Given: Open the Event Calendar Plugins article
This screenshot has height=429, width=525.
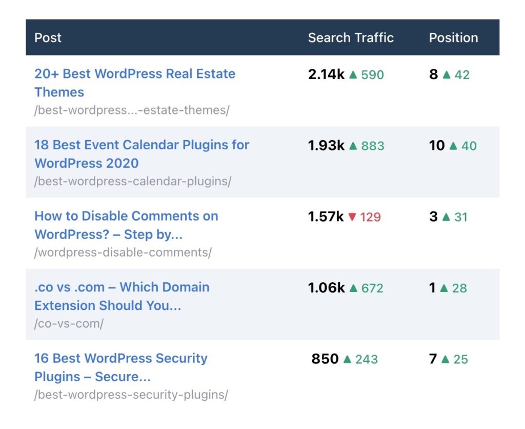Looking at the screenshot, I should click(x=142, y=153).
